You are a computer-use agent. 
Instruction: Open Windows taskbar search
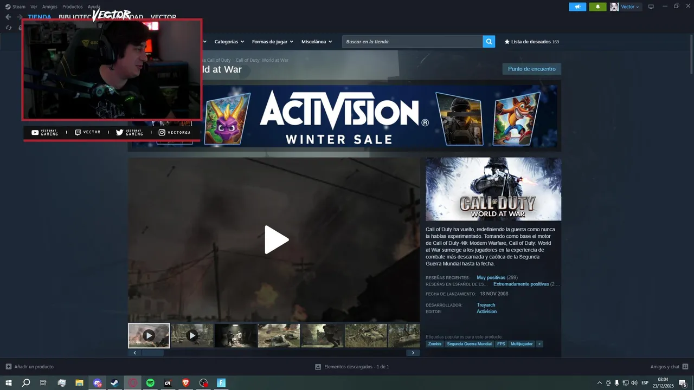(x=26, y=383)
